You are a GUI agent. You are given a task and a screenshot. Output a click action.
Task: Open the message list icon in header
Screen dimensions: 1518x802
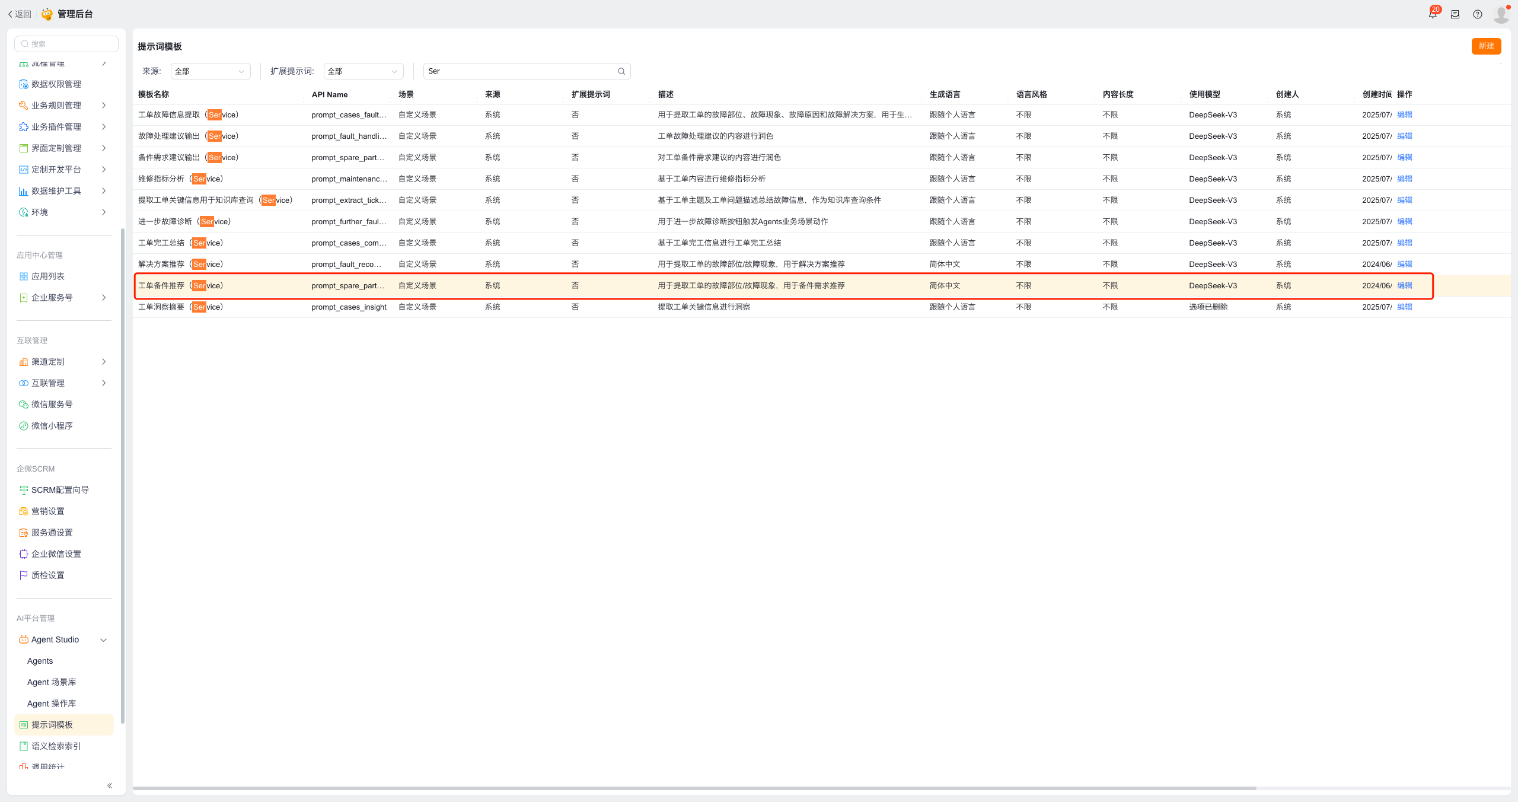[x=1455, y=14]
